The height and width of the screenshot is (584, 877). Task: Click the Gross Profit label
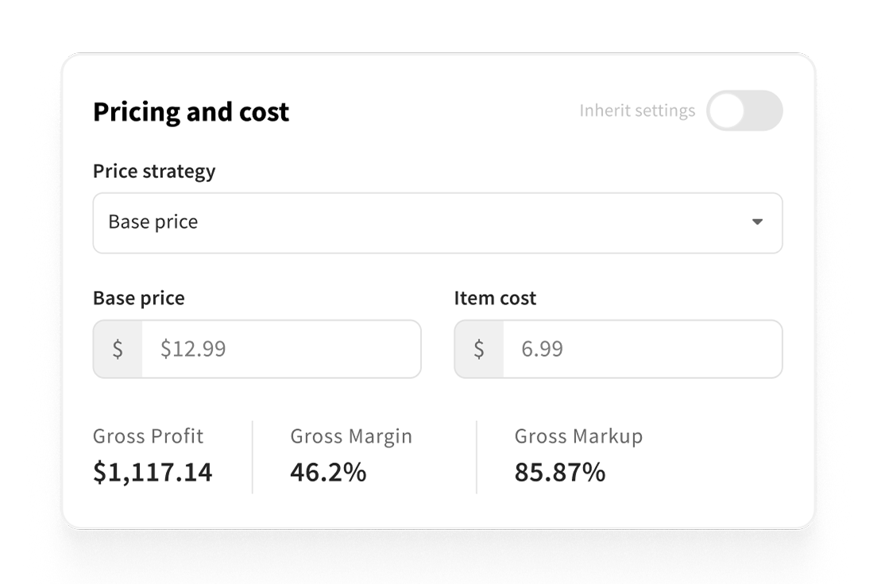click(149, 435)
